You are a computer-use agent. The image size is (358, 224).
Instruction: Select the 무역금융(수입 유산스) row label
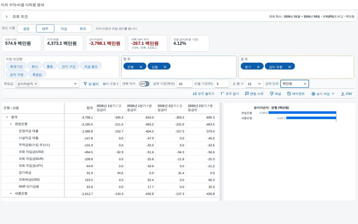pos(34,145)
